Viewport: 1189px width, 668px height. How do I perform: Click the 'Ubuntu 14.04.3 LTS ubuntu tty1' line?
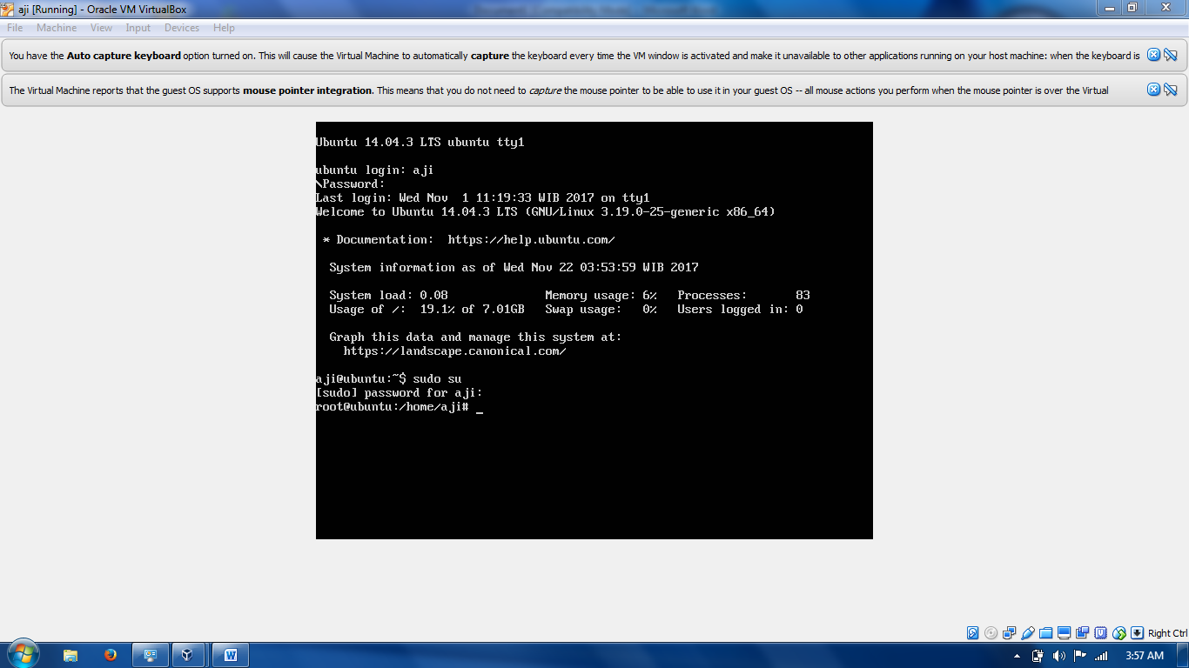point(420,142)
